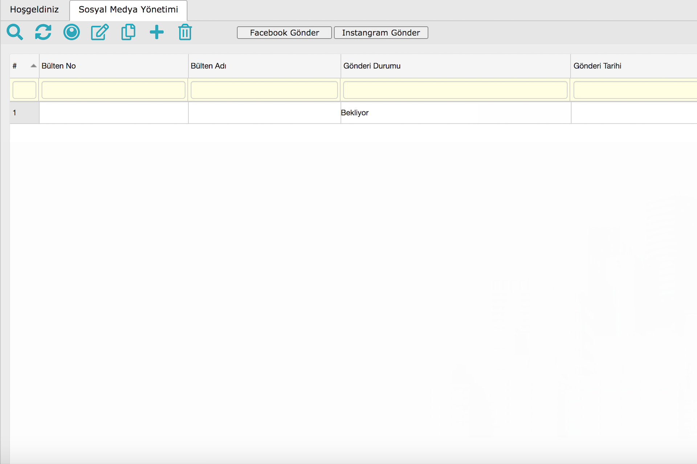The width and height of the screenshot is (697, 464).
Task: Click the edit pencil icon
Action: (100, 32)
